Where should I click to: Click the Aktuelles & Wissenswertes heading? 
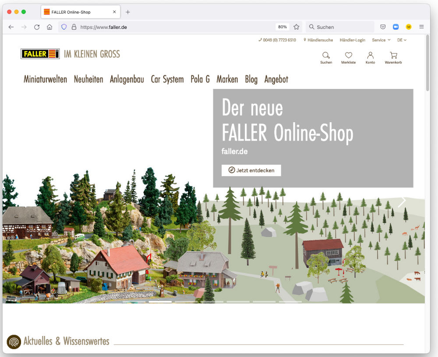tap(67, 341)
